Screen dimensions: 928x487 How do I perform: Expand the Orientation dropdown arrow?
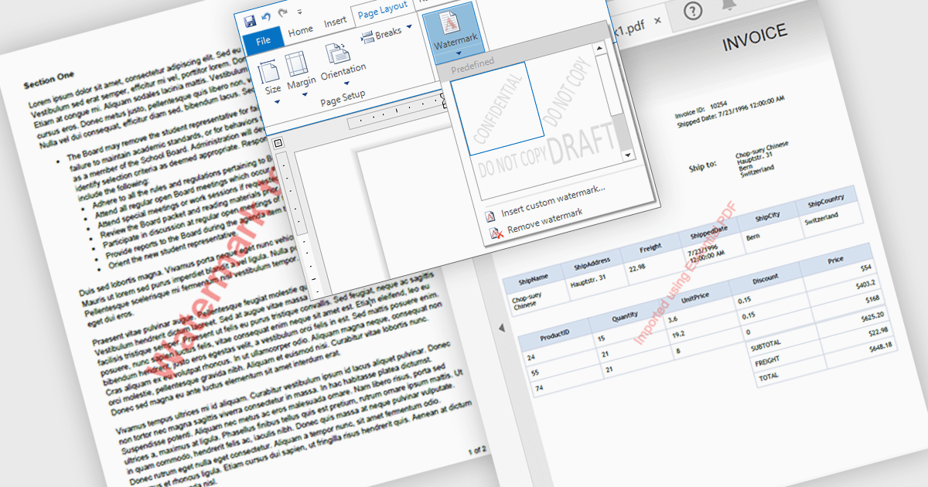pyautogui.click(x=346, y=84)
